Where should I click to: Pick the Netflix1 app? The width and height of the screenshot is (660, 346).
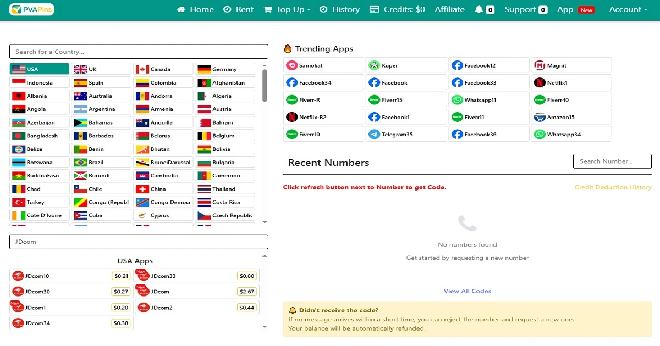coord(571,82)
